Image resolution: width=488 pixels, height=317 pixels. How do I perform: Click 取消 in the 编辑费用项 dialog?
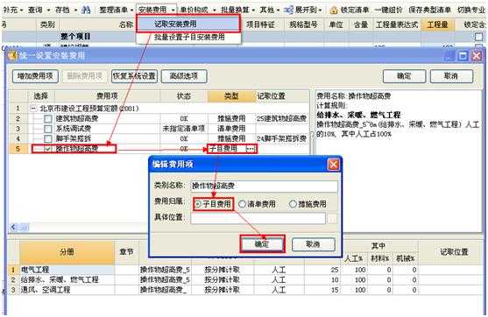[314, 244]
